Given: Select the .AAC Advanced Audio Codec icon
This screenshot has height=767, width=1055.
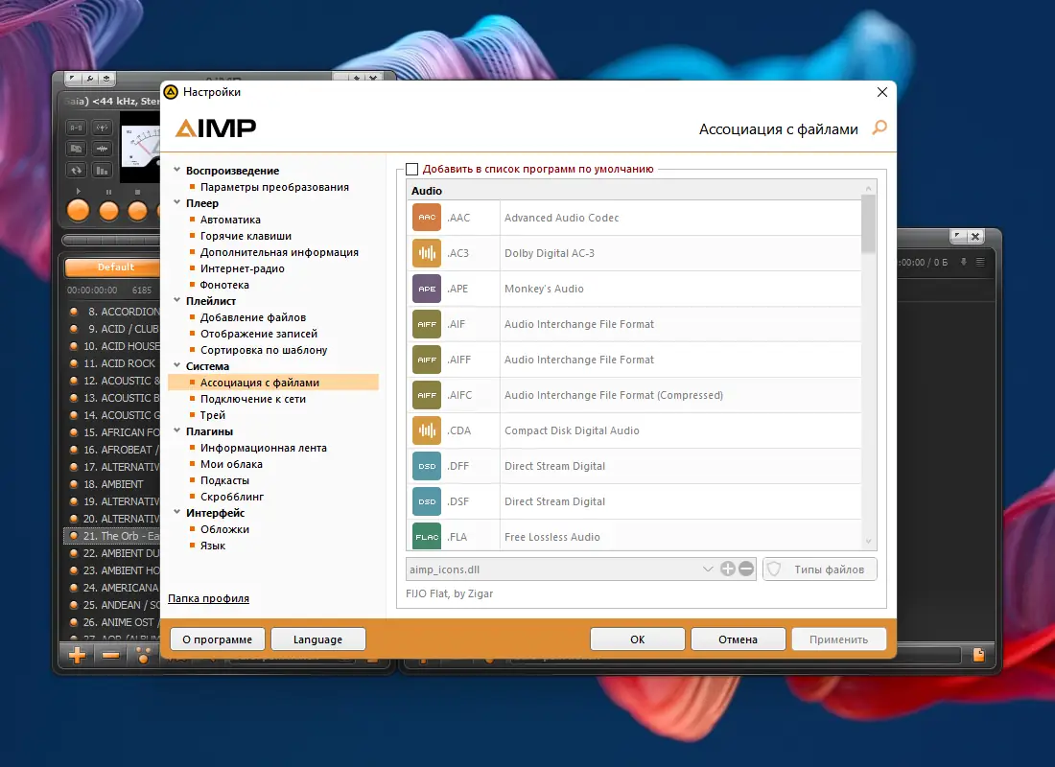Looking at the screenshot, I should click(426, 217).
